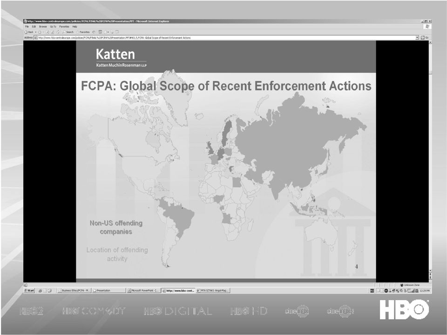447x335 pixels.
Task: Click the Go button
Action: coord(425,38)
